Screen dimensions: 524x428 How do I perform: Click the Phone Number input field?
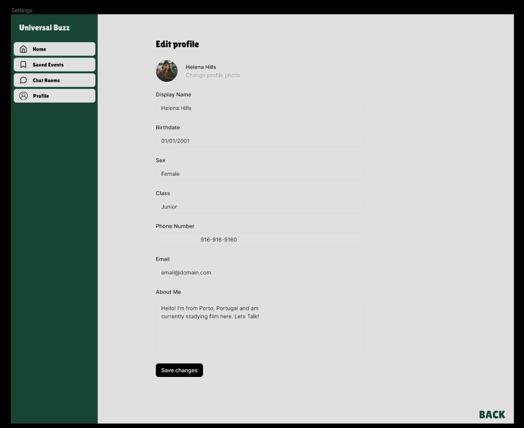click(260, 240)
